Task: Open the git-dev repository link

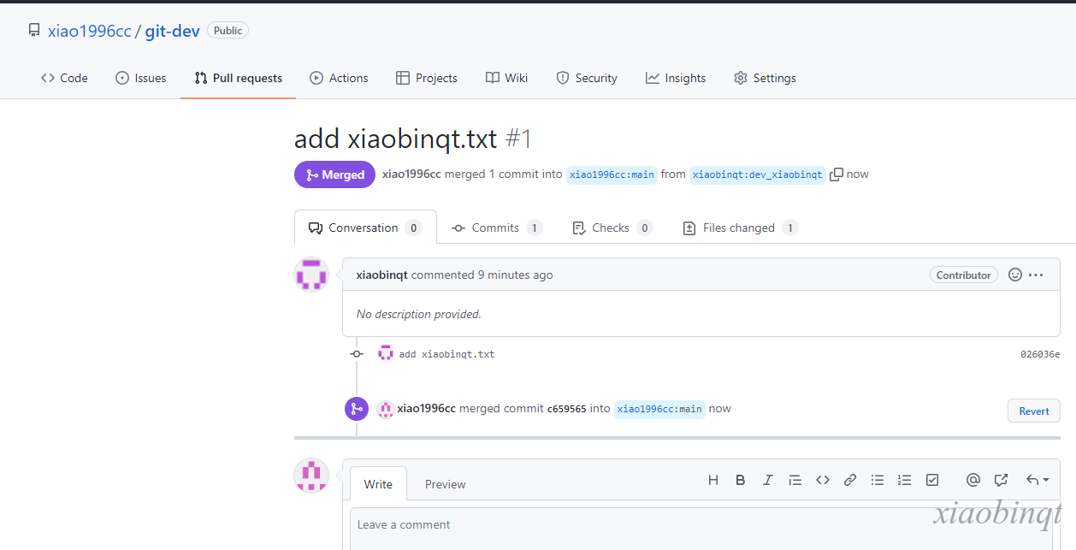Action: [173, 31]
